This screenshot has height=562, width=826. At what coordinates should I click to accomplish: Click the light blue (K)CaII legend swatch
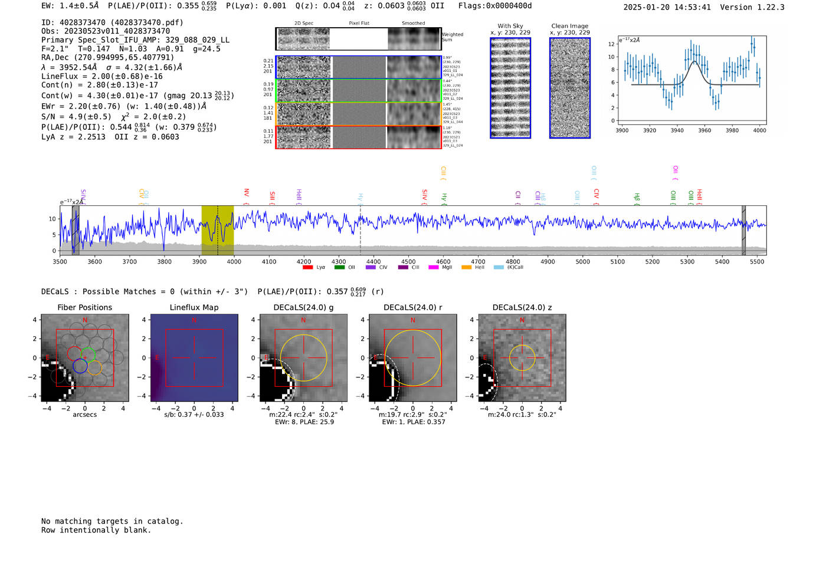click(499, 268)
